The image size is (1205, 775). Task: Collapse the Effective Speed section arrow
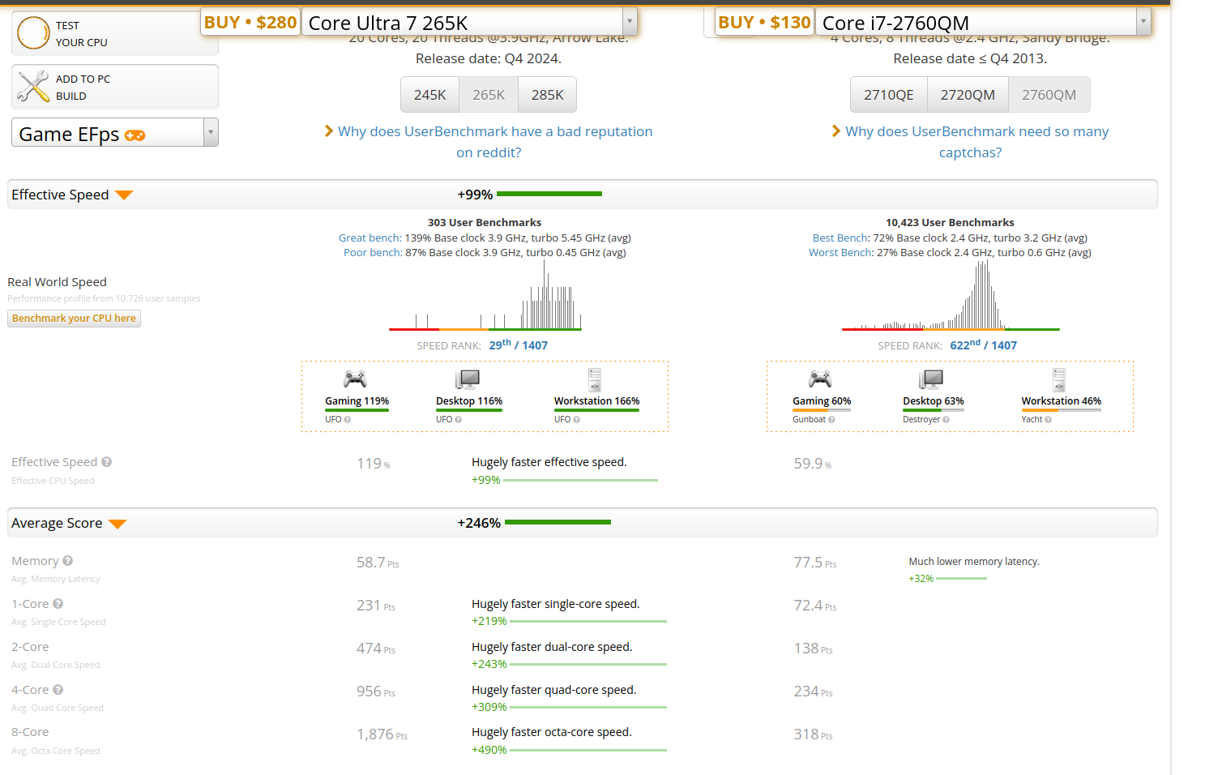(124, 195)
